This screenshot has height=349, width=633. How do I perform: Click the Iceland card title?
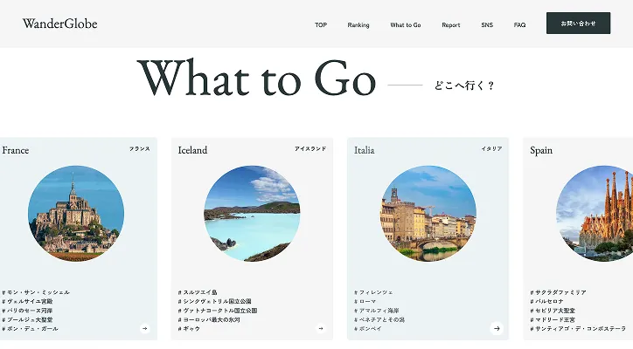click(x=192, y=150)
